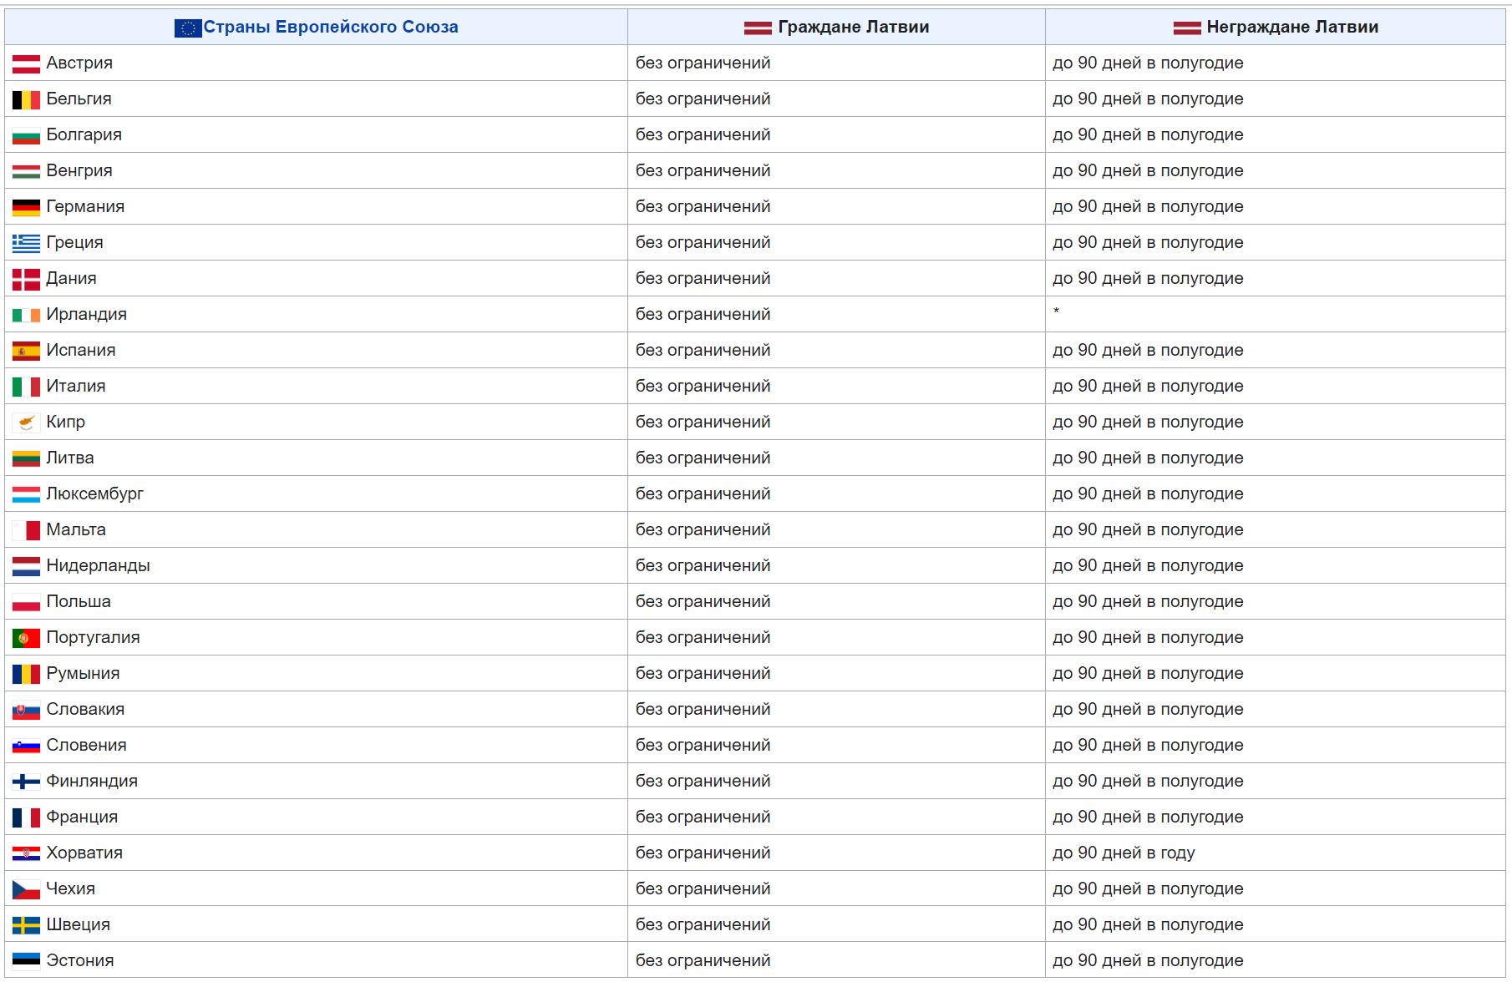1512x987 pixels.
Task: Click the Spain flag icon
Action: (x=26, y=352)
